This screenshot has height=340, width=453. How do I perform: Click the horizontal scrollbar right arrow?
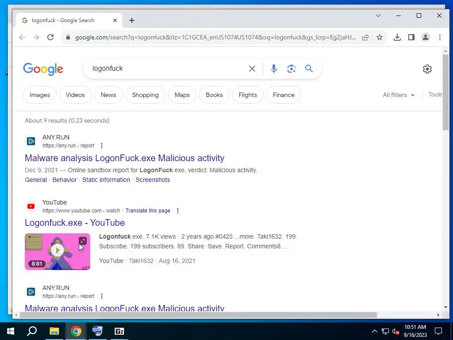(438, 315)
